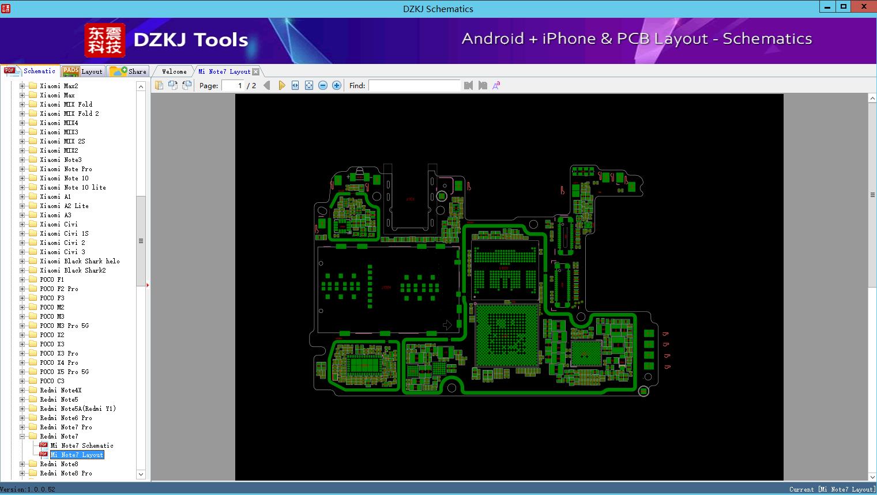
Task: Click the find next icon
Action: click(x=483, y=85)
